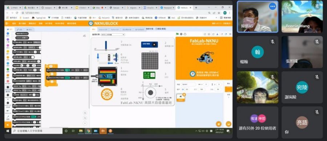Toggle the sprite show visibility button
The height and width of the screenshot is (141, 327).
pos(182,89)
